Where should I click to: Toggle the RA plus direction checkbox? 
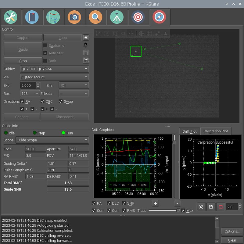(22, 109)
